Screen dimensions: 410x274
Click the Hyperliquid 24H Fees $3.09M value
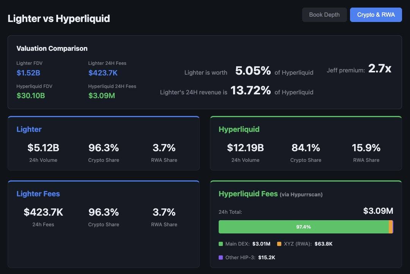[x=102, y=96]
